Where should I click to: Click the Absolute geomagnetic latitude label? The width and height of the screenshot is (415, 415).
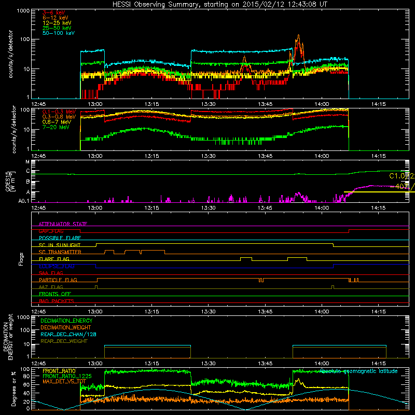click(x=358, y=371)
